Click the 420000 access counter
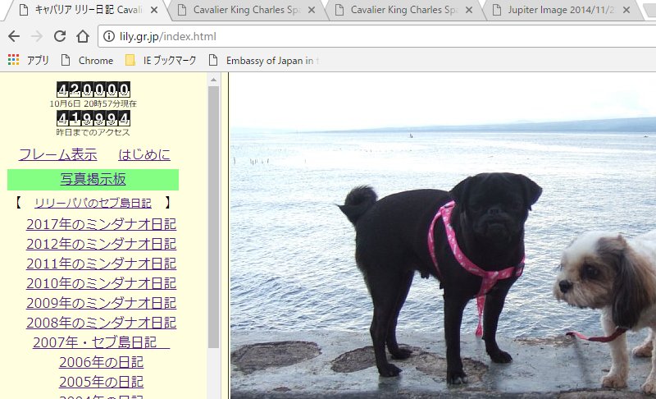This screenshot has width=656, height=399. (x=93, y=89)
